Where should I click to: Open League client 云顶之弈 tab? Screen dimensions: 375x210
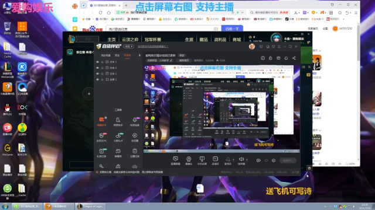point(130,40)
